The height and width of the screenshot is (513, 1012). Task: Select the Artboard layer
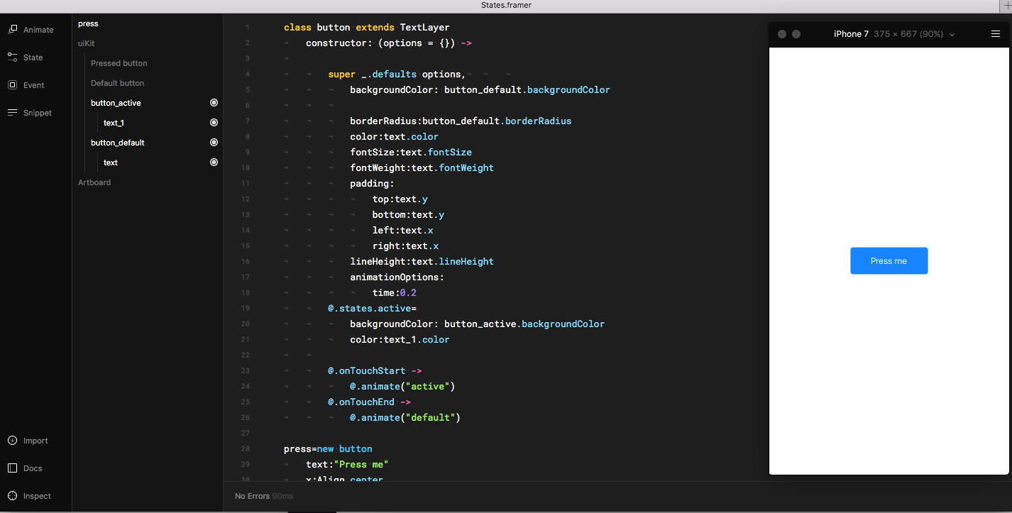point(94,182)
